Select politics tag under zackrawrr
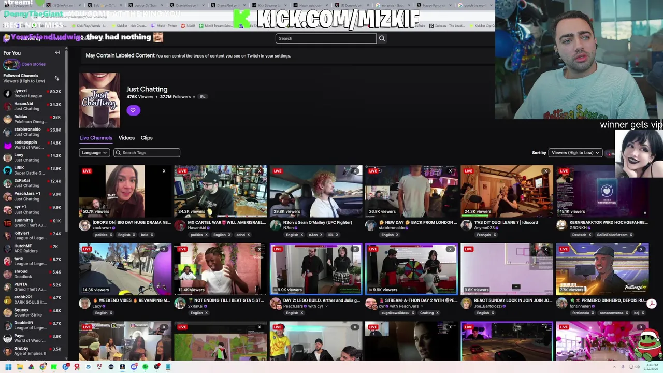This screenshot has height=373, width=663. coord(101,235)
